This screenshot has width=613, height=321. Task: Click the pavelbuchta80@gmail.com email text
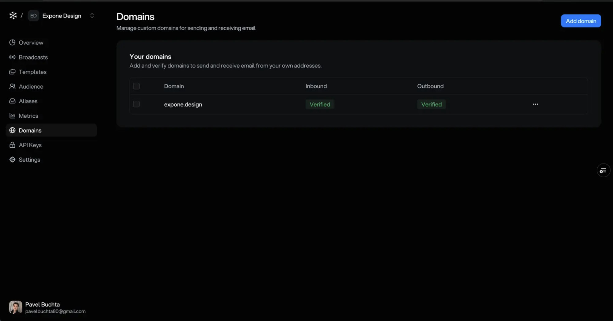pos(55,312)
